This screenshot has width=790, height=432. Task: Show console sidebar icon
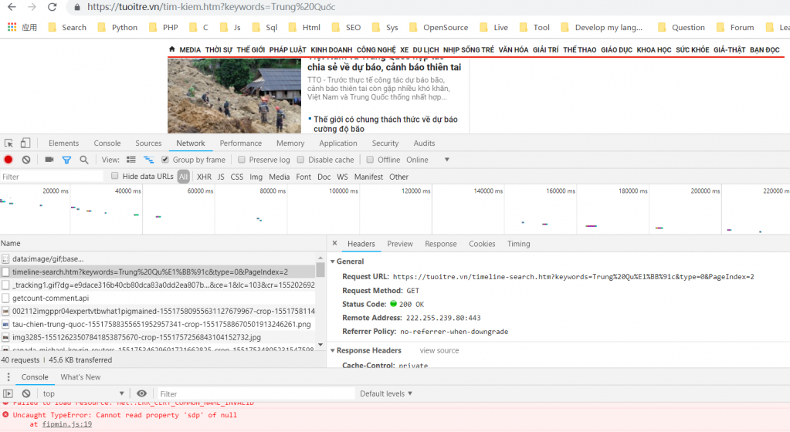tap(8, 393)
